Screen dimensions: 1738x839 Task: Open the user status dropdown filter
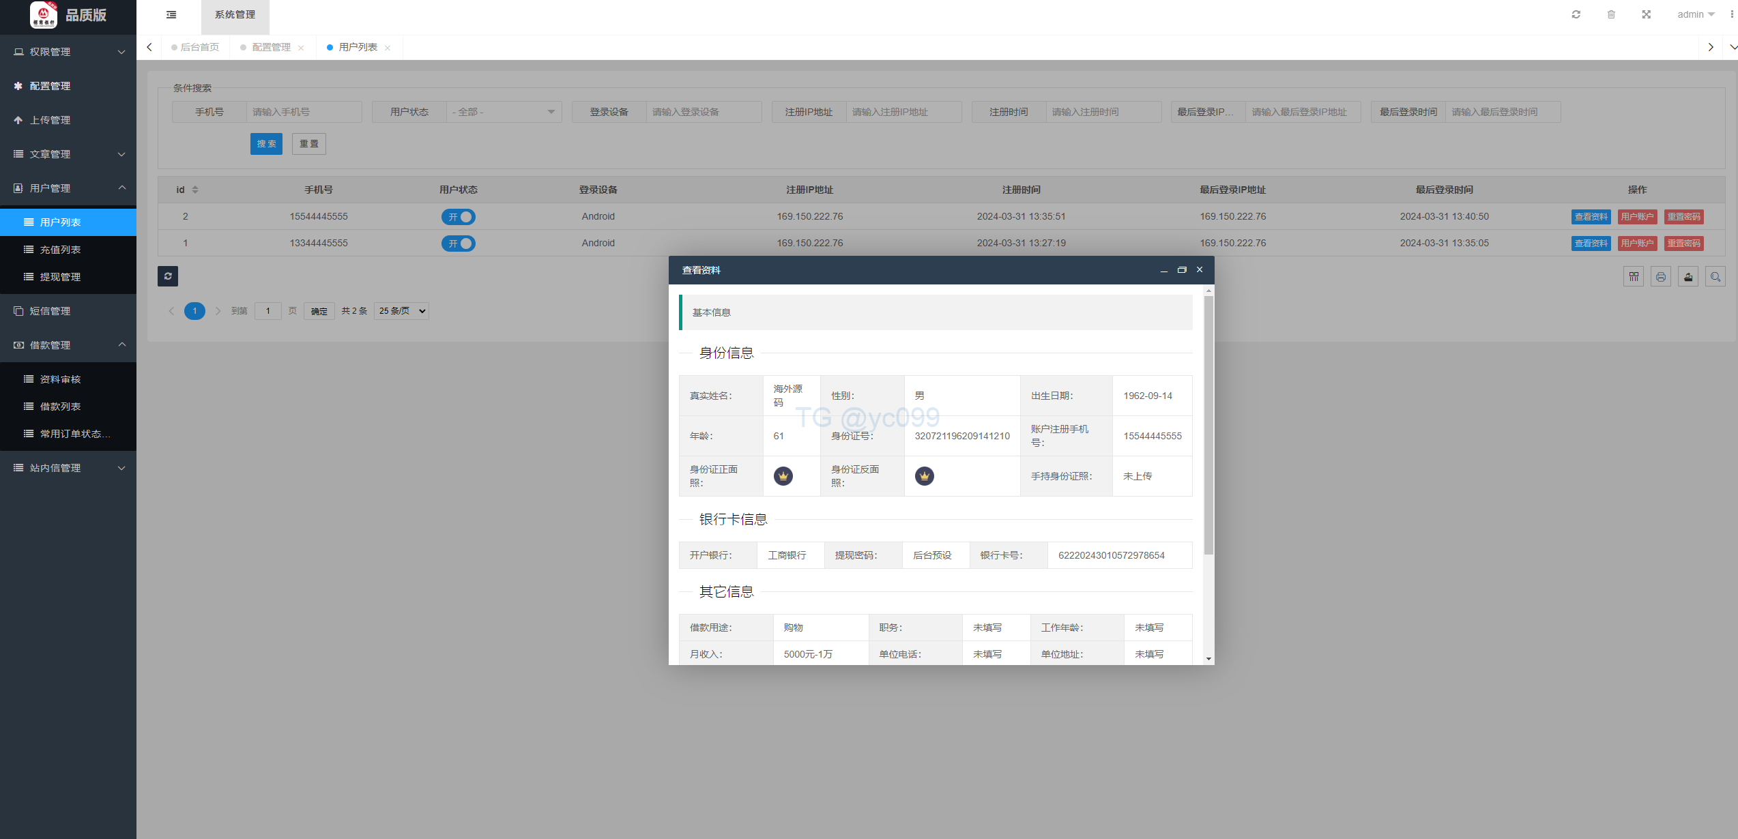pyautogui.click(x=504, y=112)
